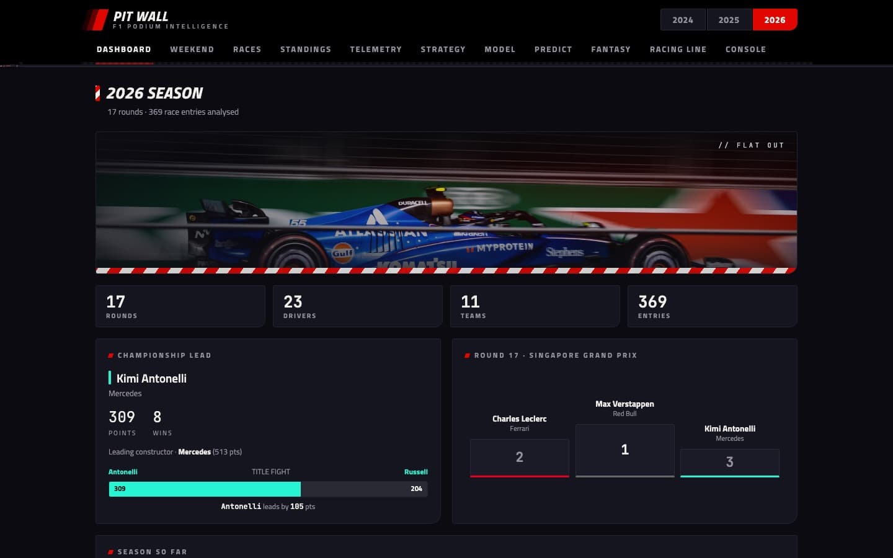Click Kimi Antonelli in Championship Lead card
Viewport: 893px width, 558px height.
pyautogui.click(x=151, y=378)
